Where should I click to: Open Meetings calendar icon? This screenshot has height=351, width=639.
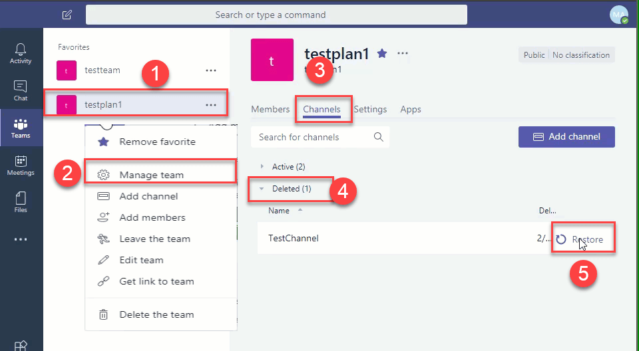coord(21,166)
